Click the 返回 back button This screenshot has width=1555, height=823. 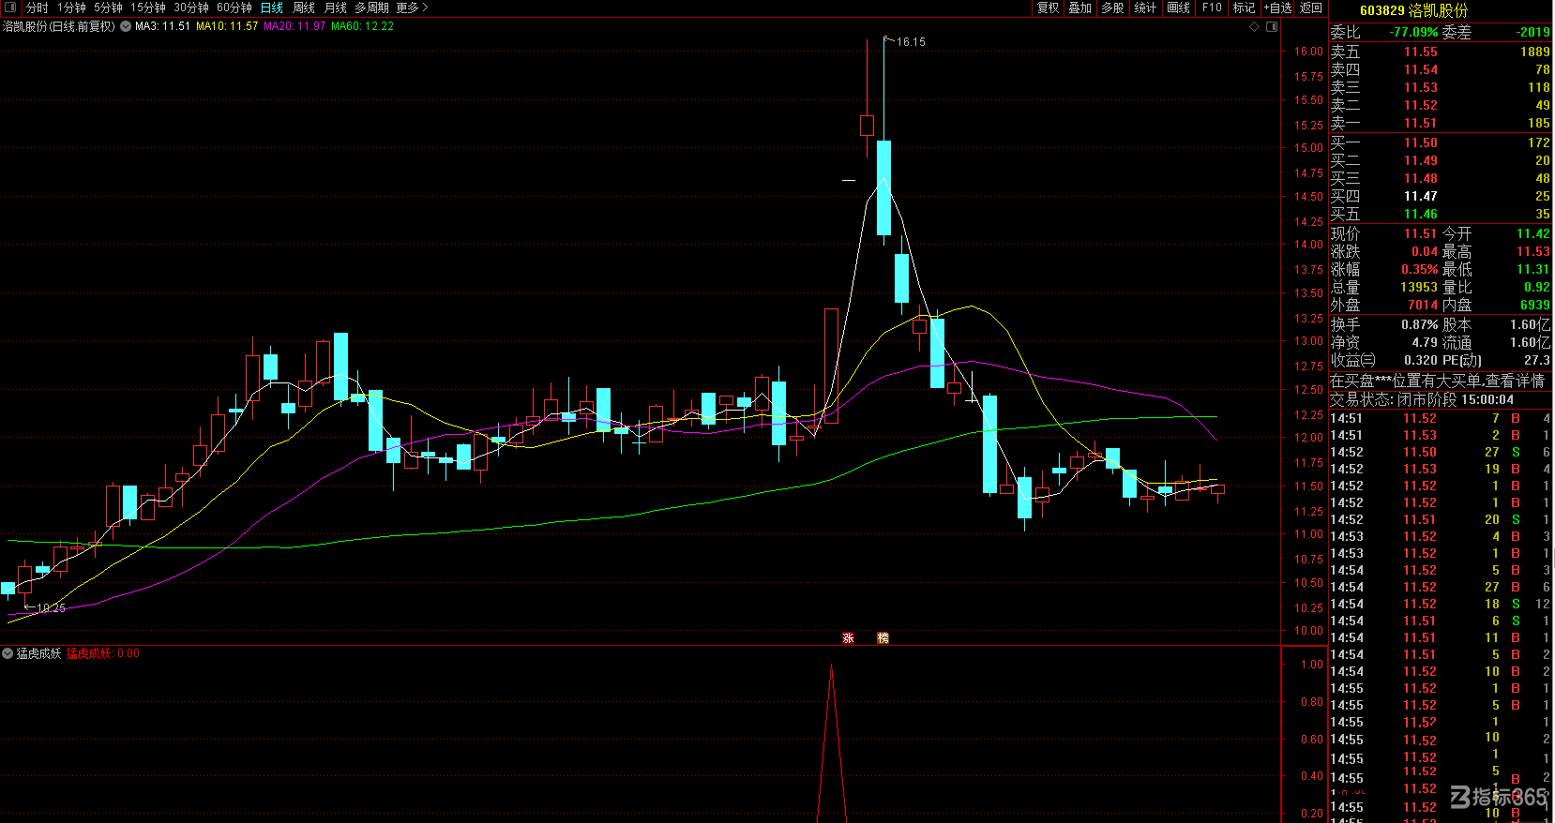1311,7
